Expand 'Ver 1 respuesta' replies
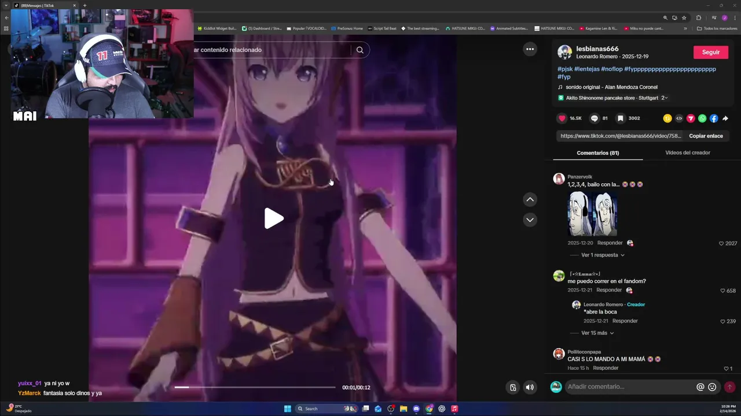This screenshot has height=416, width=741. pyautogui.click(x=603, y=255)
